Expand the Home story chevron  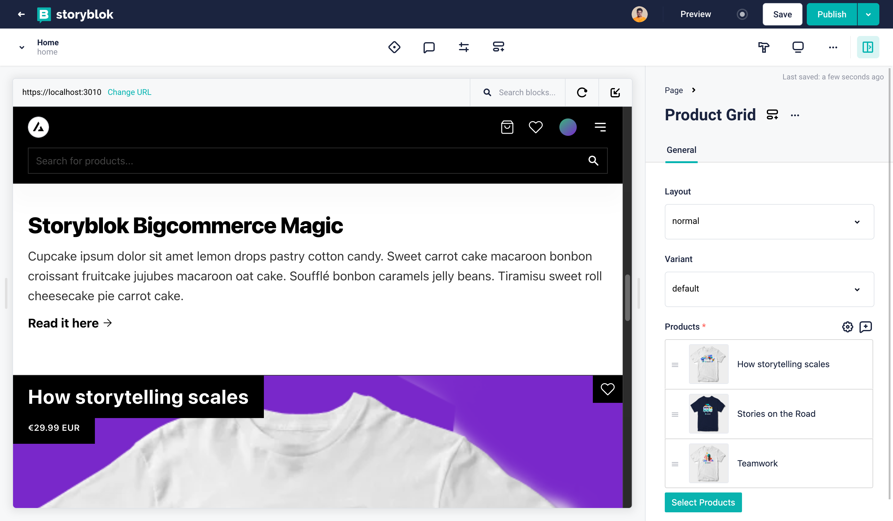(22, 47)
